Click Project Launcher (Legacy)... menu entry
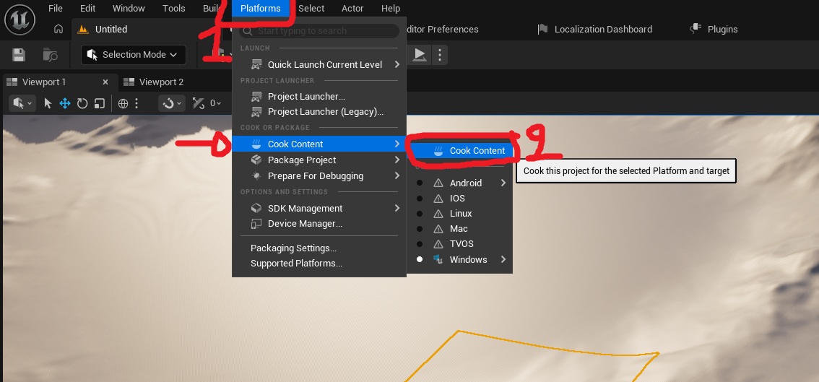Screen dimensions: 819x382 coord(326,112)
